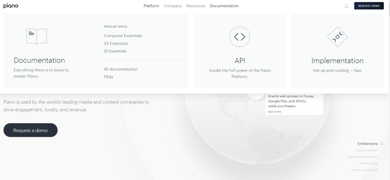The width and height of the screenshot is (390, 180).
Task: Open the Documentation menu
Action: (224, 6)
